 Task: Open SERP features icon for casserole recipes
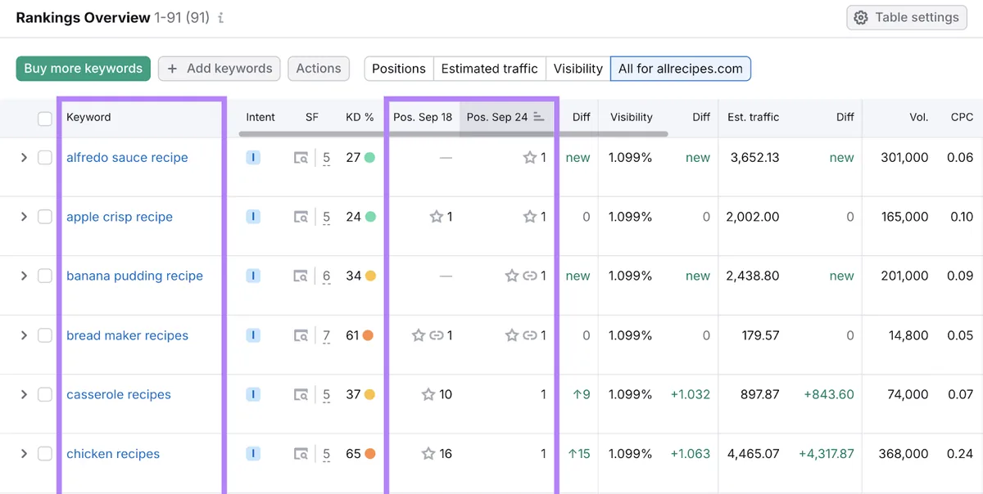click(301, 394)
